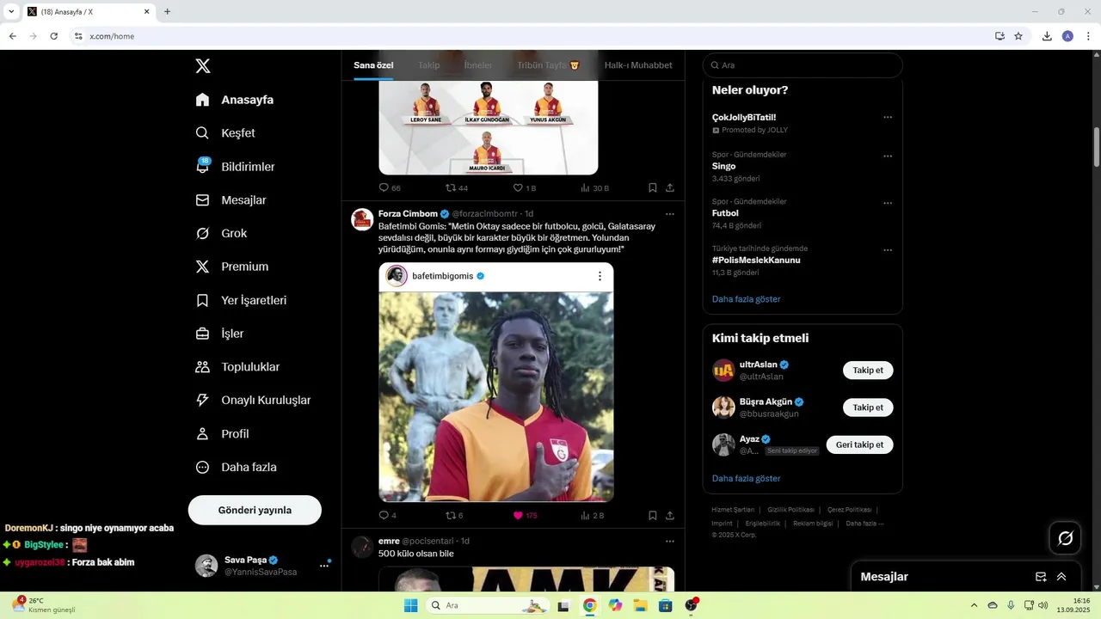Image resolution: width=1101 pixels, height=619 pixels.
Task: Reload the browser page
Action: (54, 36)
